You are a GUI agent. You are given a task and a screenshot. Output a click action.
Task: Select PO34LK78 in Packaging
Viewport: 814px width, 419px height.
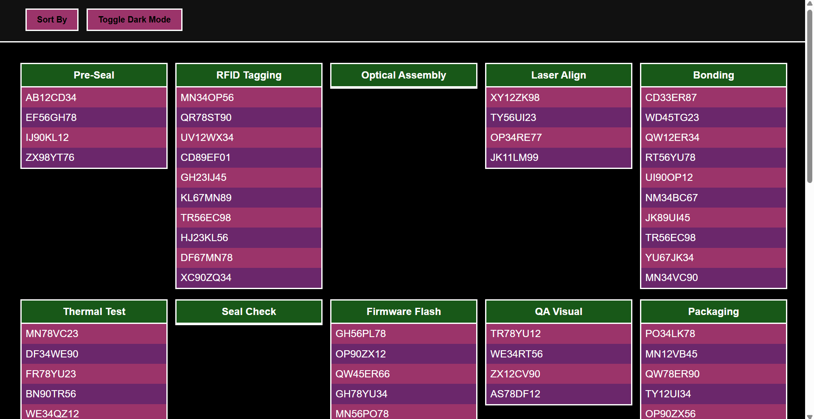pos(713,334)
